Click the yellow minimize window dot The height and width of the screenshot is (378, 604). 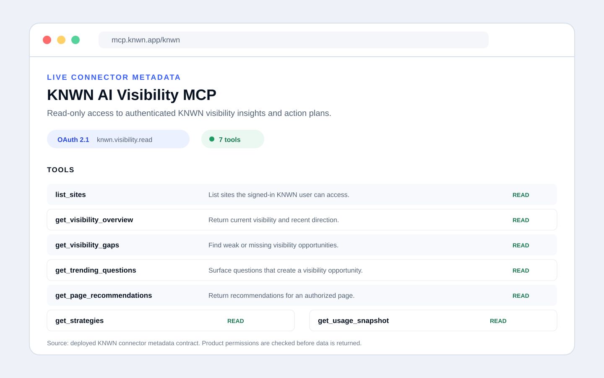(61, 40)
